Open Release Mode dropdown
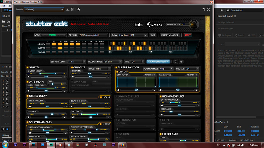 tap(113, 62)
